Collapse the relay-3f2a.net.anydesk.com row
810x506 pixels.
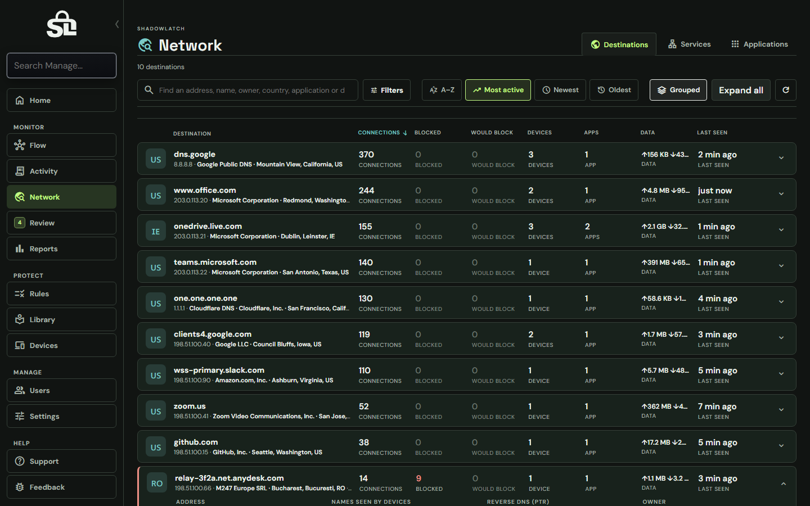pyautogui.click(x=784, y=484)
